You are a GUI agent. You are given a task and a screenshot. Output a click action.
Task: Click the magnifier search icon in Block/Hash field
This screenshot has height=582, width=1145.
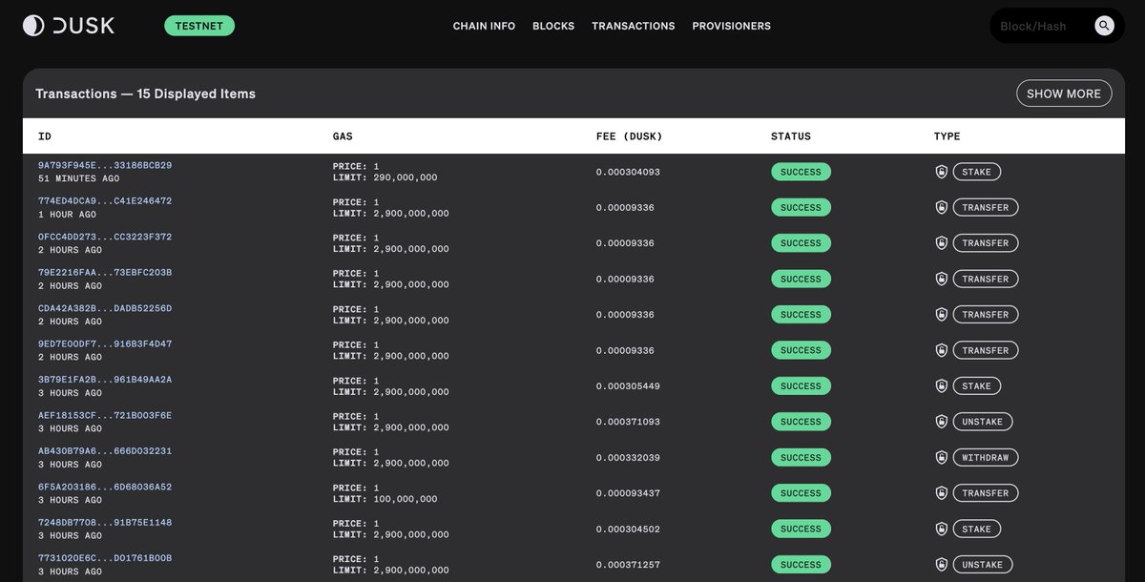[x=1104, y=26]
